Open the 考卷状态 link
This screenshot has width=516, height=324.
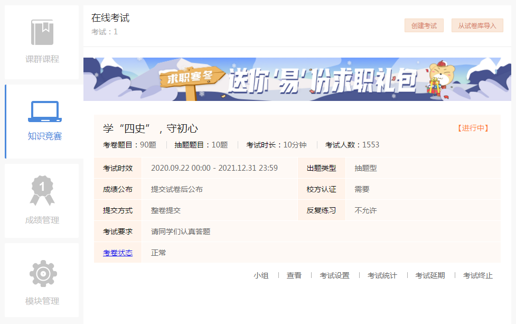[x=118, y=253]
